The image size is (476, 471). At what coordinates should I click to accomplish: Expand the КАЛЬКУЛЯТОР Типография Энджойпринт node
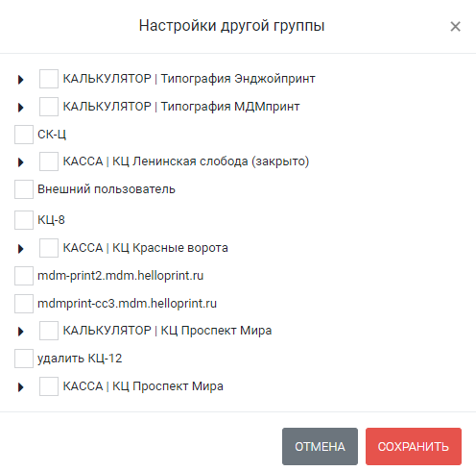pyautogui.click(x=21, y=79)
